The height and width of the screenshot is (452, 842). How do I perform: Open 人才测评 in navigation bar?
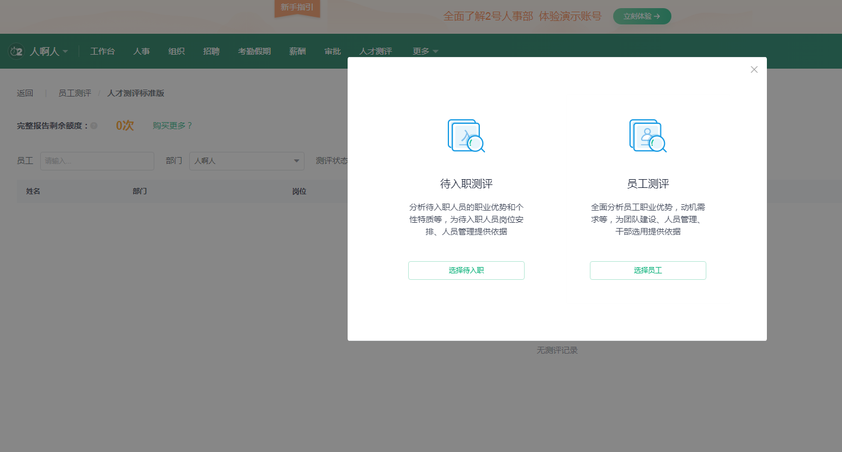point(376,51)
